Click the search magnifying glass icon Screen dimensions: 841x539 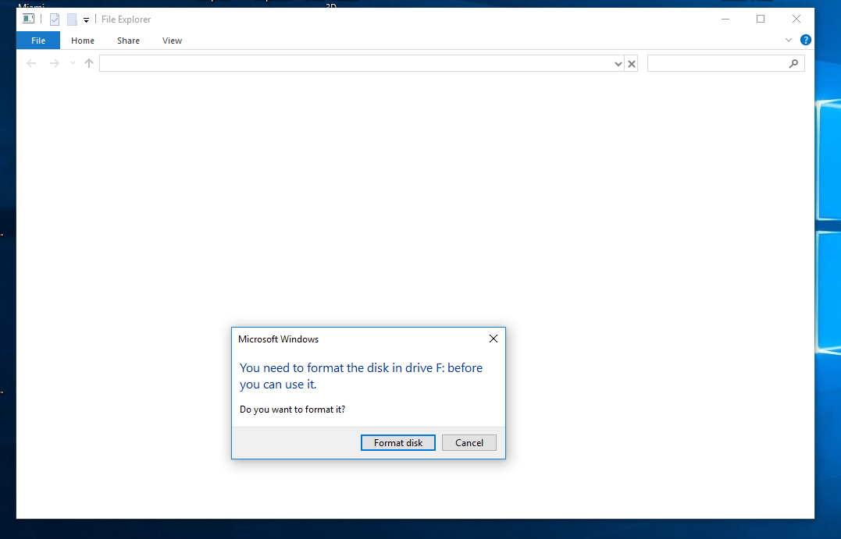(794, 63)
